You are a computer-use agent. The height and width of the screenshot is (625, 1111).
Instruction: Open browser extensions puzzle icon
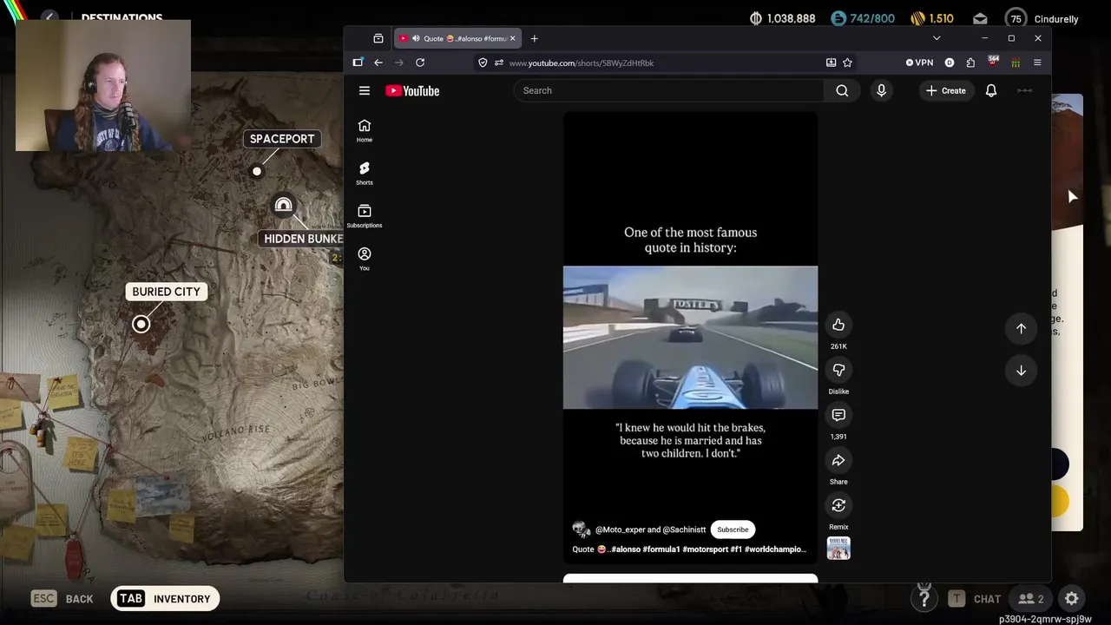(970, 62)
